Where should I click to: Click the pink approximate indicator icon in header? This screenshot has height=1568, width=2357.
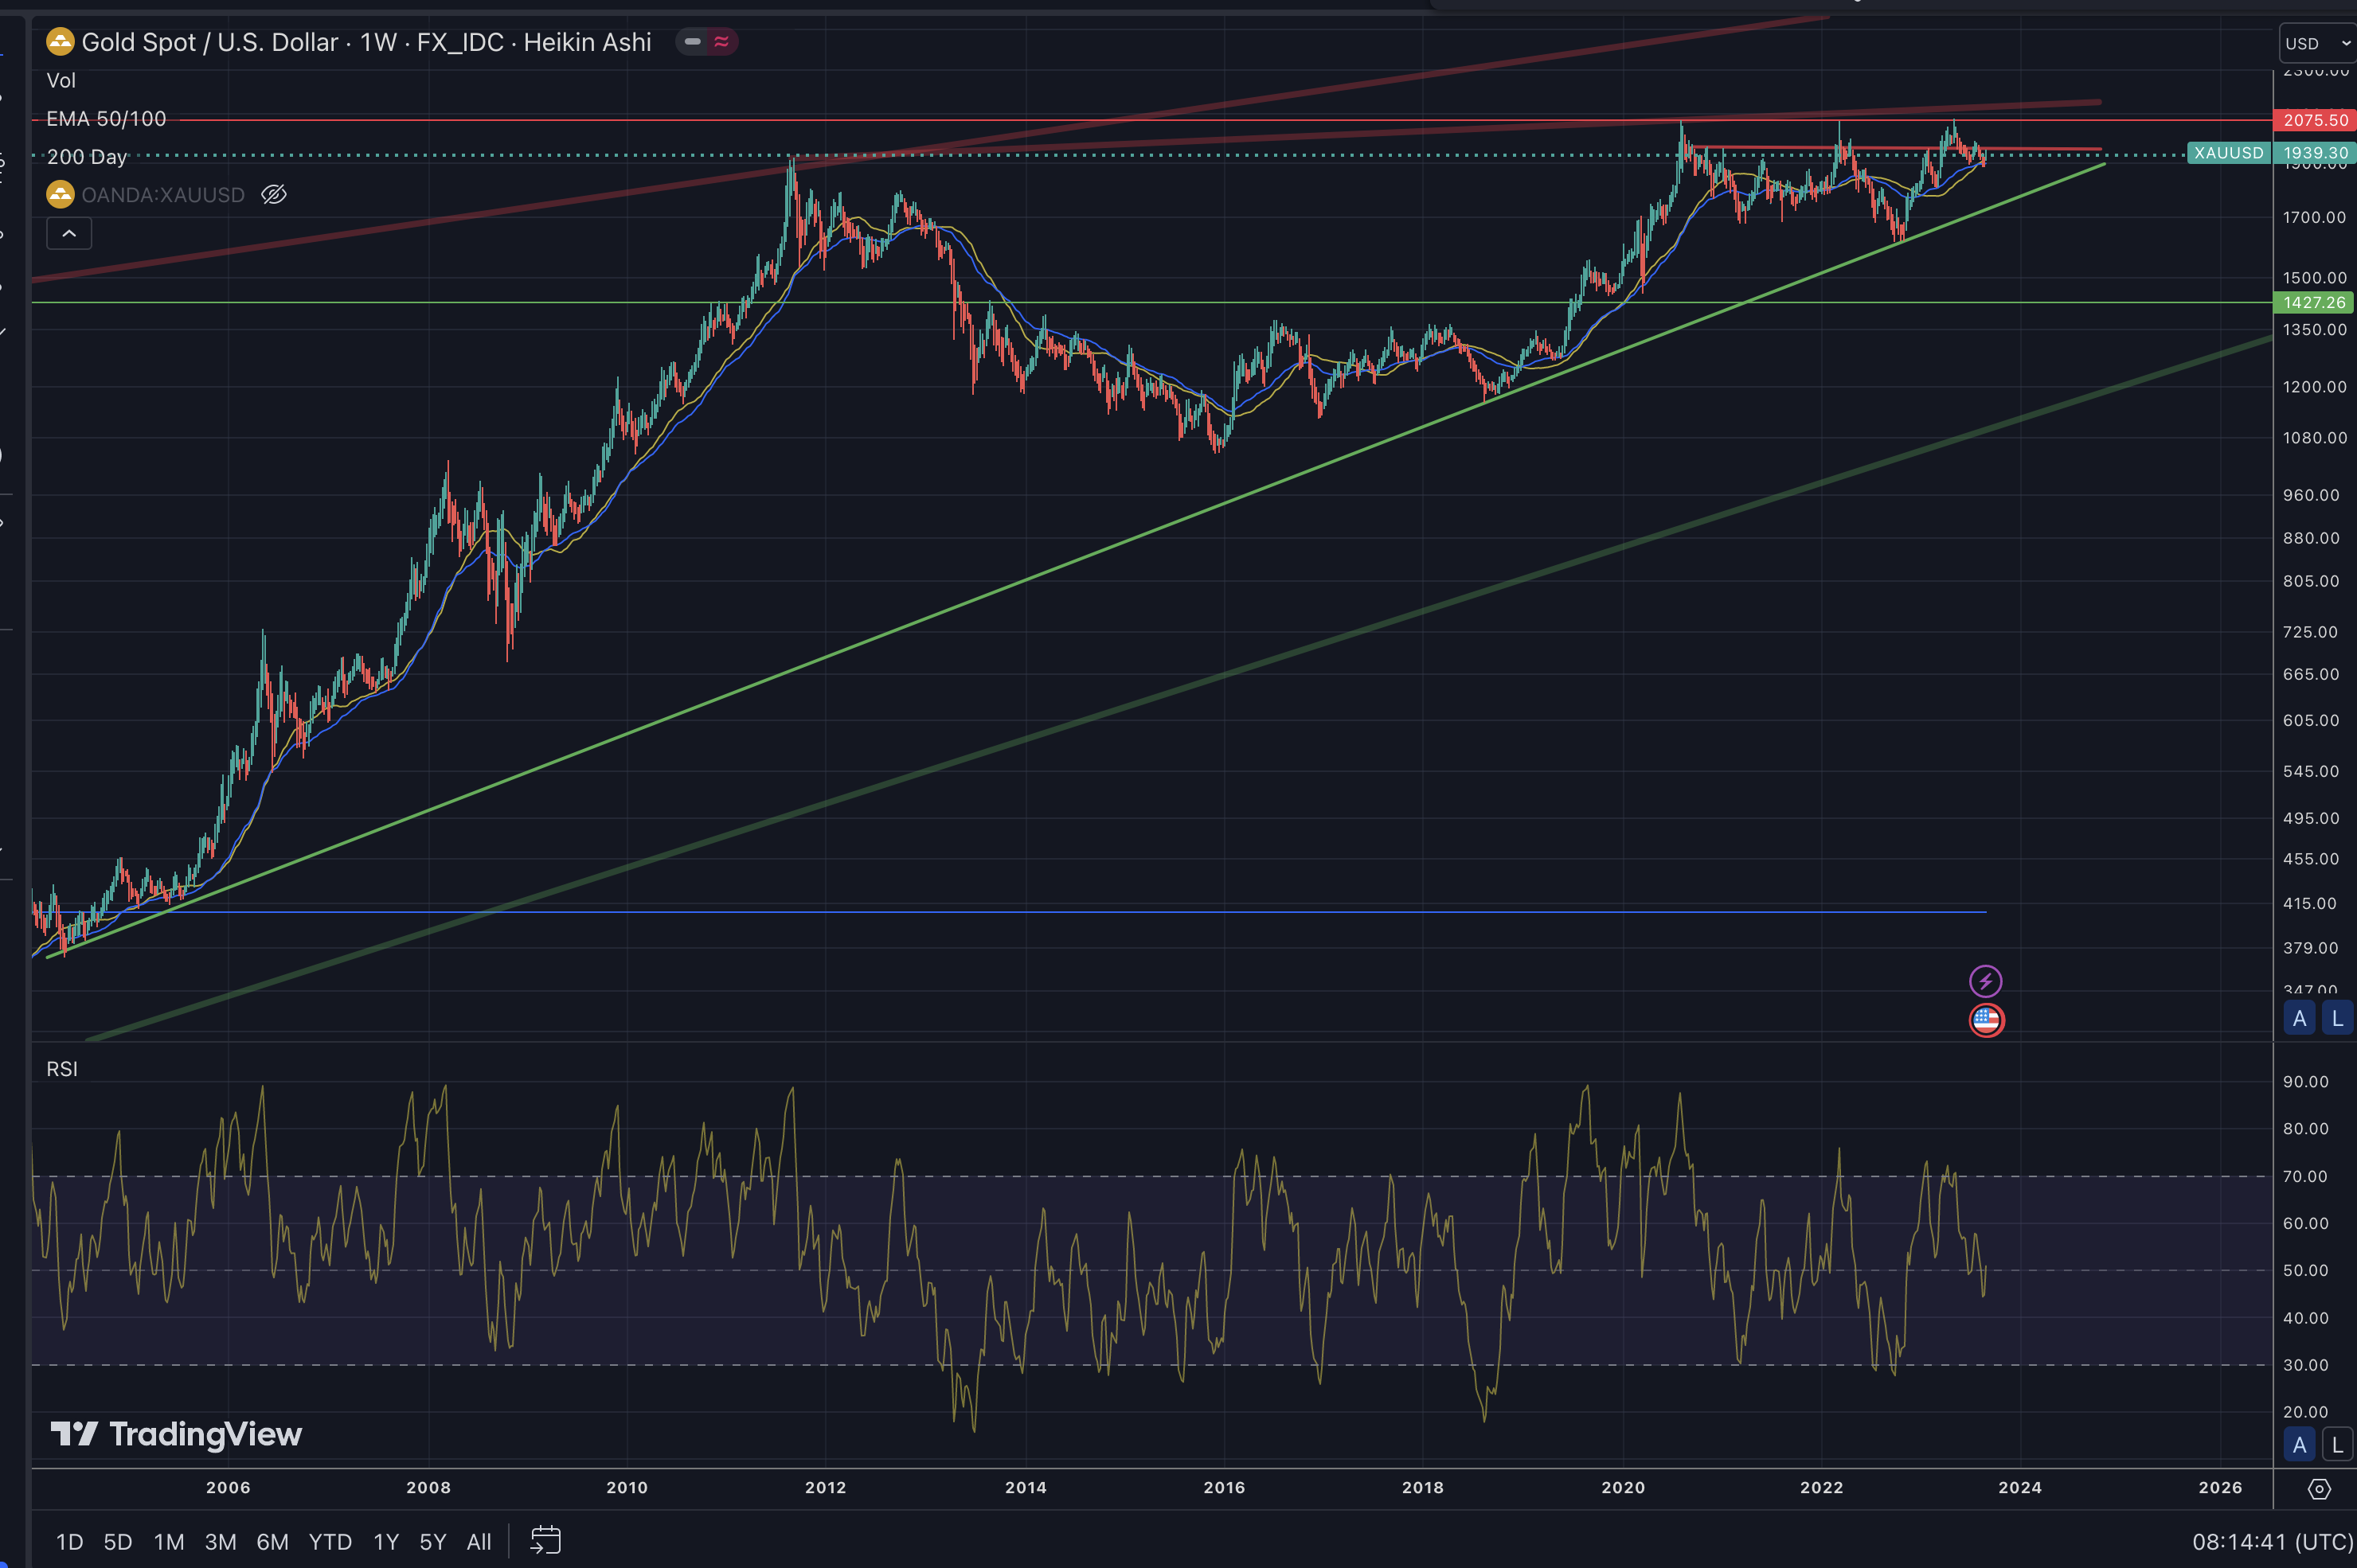pos(721,42)
